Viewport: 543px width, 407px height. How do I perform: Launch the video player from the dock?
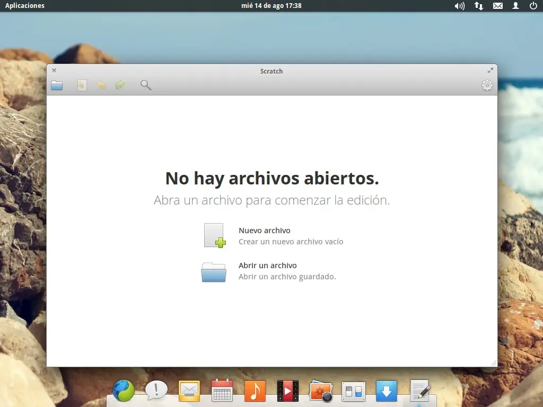point(288,391)
